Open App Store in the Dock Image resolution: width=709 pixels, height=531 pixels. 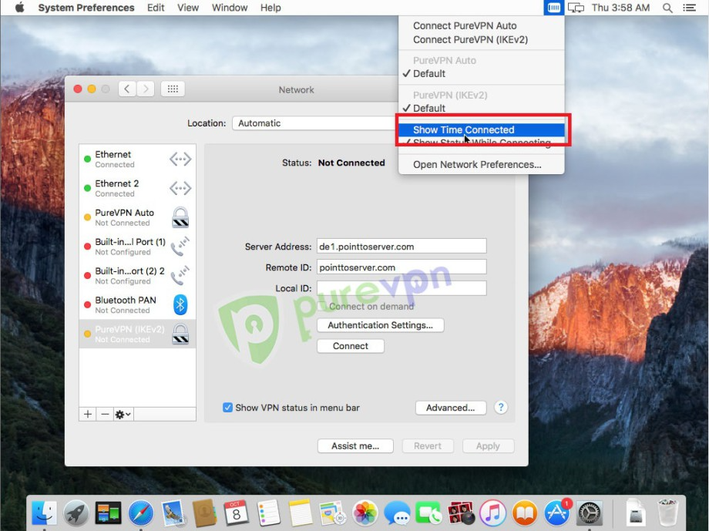point(556,513)
